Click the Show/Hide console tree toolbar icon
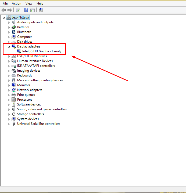 (x=18, y=10)
